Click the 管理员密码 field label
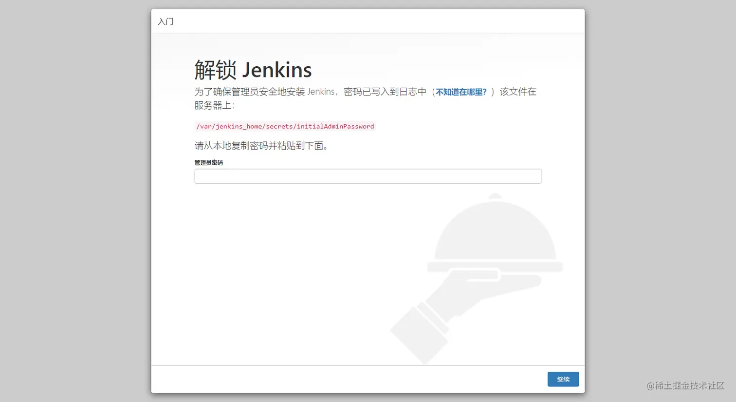736x402 pixels. click(x=209, y=163)
